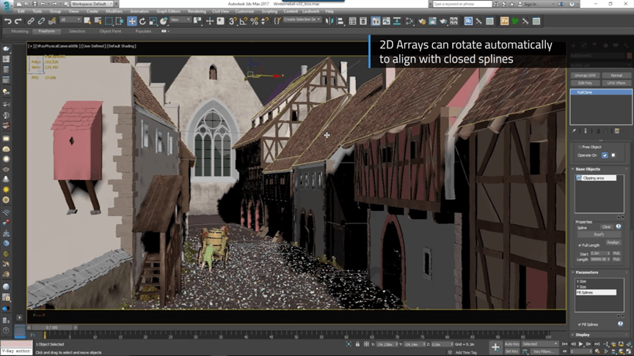The height and width of the screenshot is (356, 634).
Task: Switch to the Object Paint ribbon tab
Action: 110,31
